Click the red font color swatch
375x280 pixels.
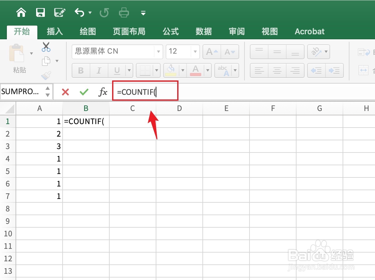(196, 74)
